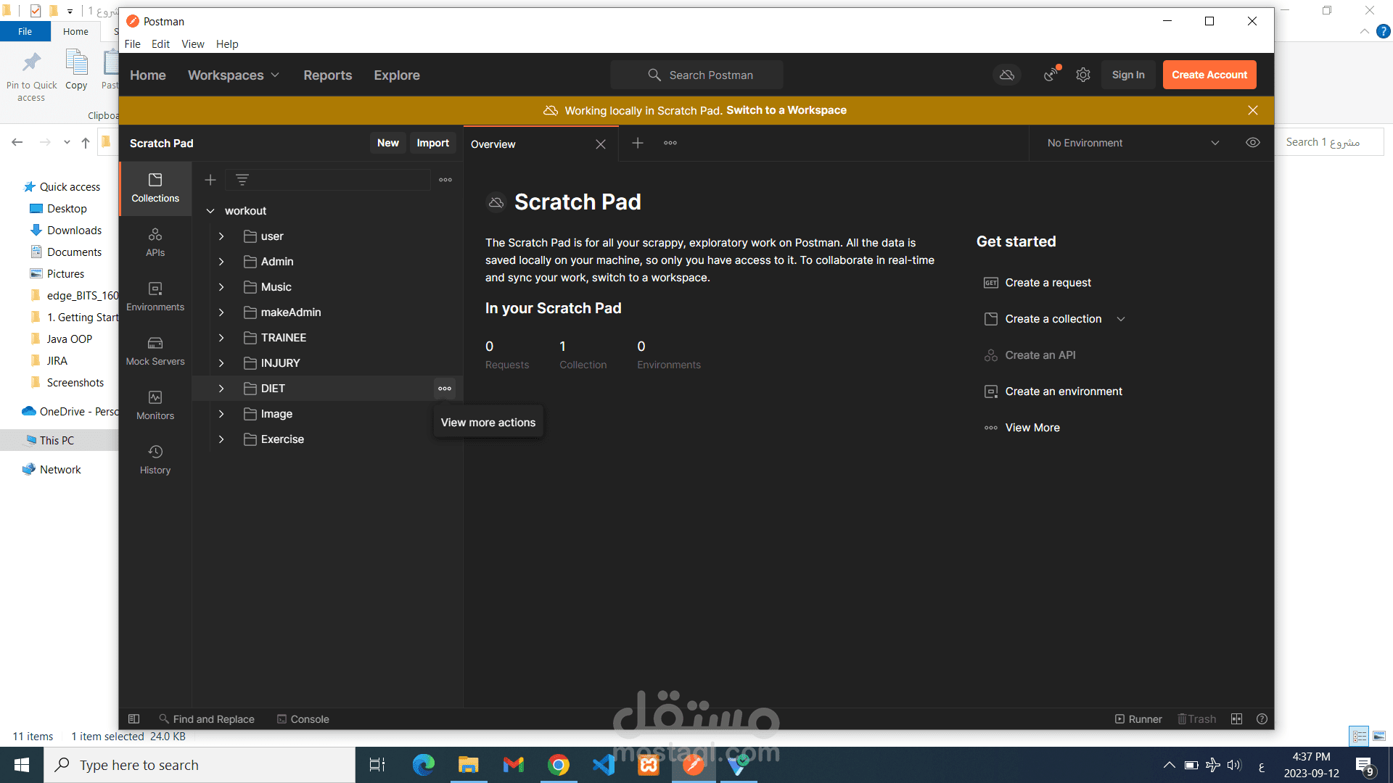The width and height of the screenshot is (1393, 783).
Task: Open the View menu in Postman
Action: [x=193, y=44]
